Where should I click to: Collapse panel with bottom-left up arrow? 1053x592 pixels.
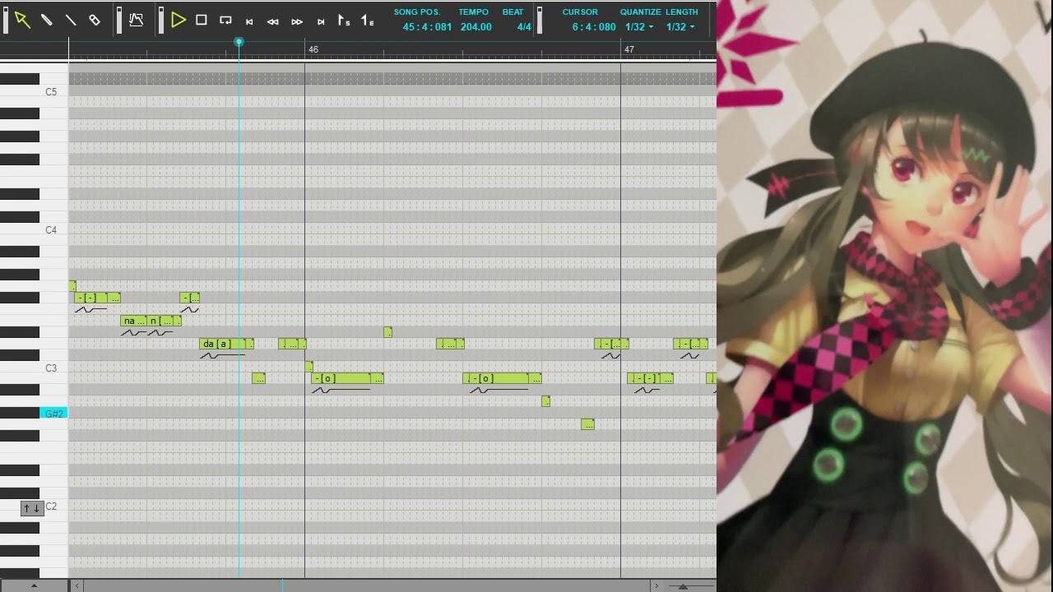[34, 585]
